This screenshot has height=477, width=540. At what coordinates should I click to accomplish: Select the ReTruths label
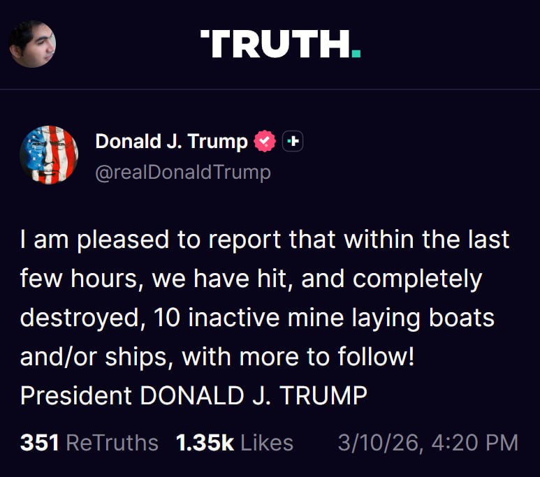[112, 443]
